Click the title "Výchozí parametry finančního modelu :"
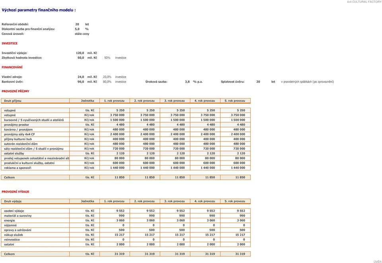This screenshot has height=263, width=382. click(x=39, y=10)
